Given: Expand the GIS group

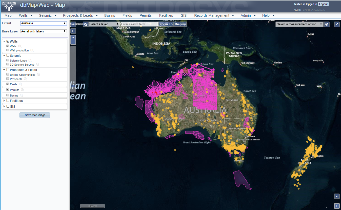Looking at the screenshot, I should (x=4, y=106).
